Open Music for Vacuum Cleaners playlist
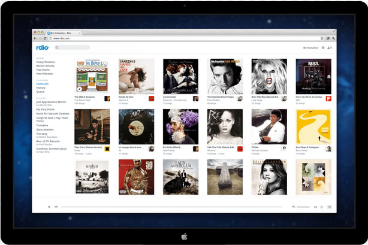The height and width of the screenshot is (245, 368). pos(53,114)
